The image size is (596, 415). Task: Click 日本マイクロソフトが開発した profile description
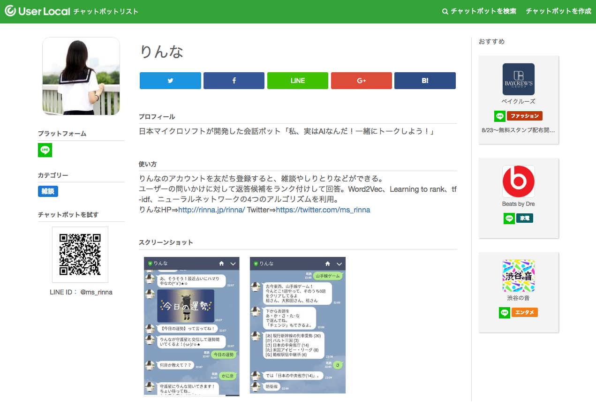[x=287, y=132]
